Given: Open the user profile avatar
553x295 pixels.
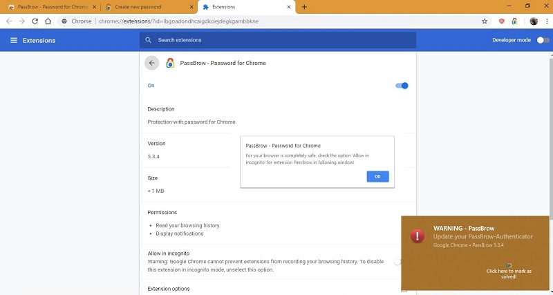Looking at the screenshot, I should click(x=534, y=21).
